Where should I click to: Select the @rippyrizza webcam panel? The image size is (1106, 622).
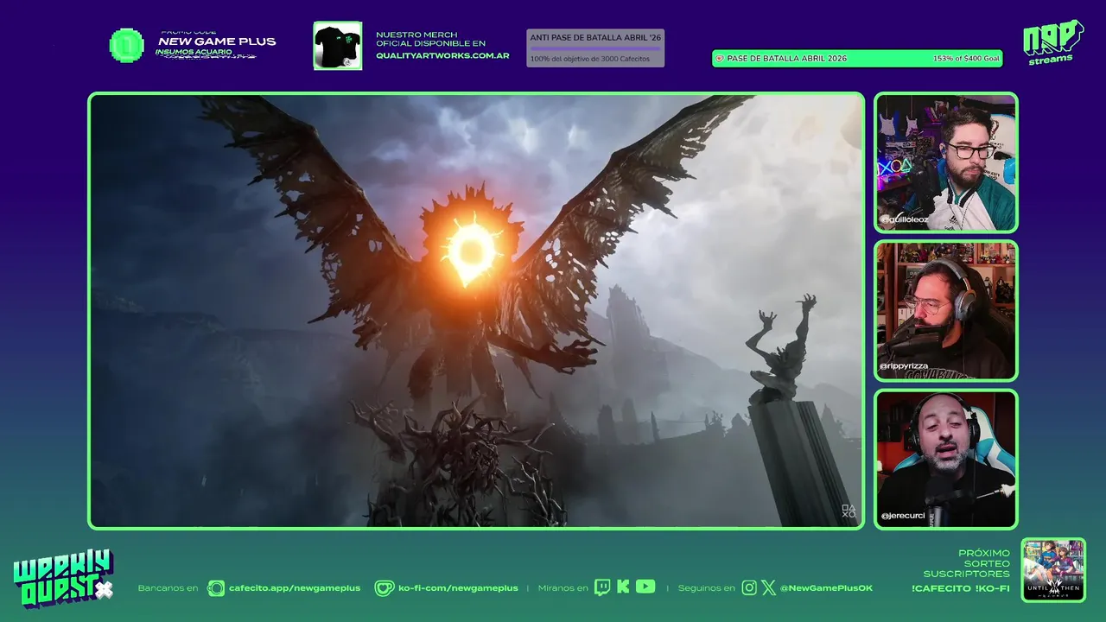coord(946,311)
